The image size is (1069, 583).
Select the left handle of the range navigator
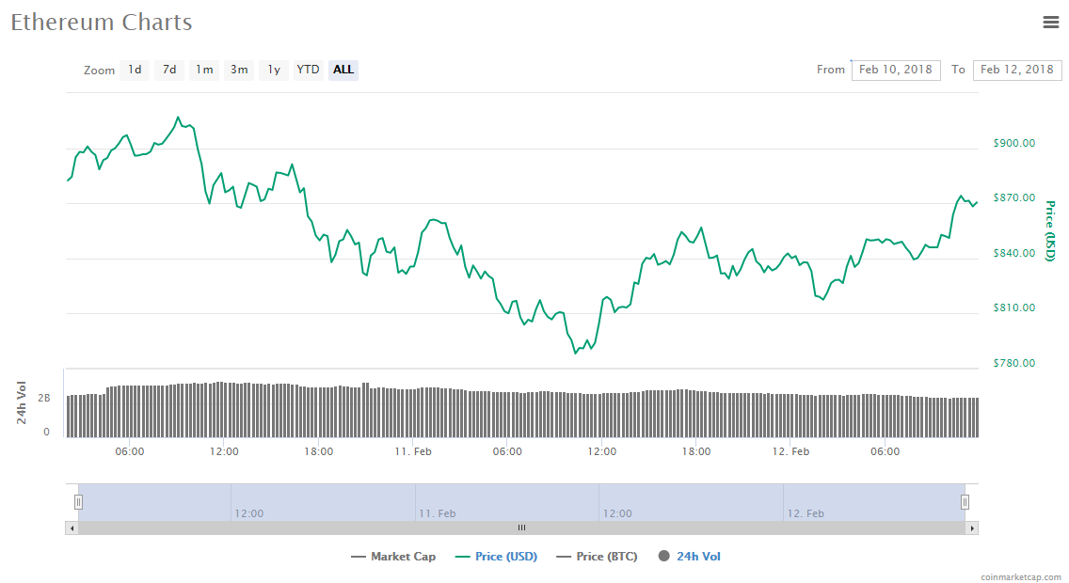[79, 502]
